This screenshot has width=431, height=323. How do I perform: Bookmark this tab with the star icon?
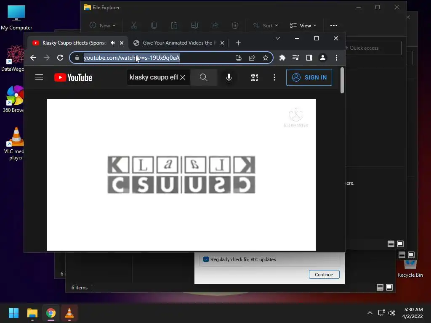coord(266,58)
